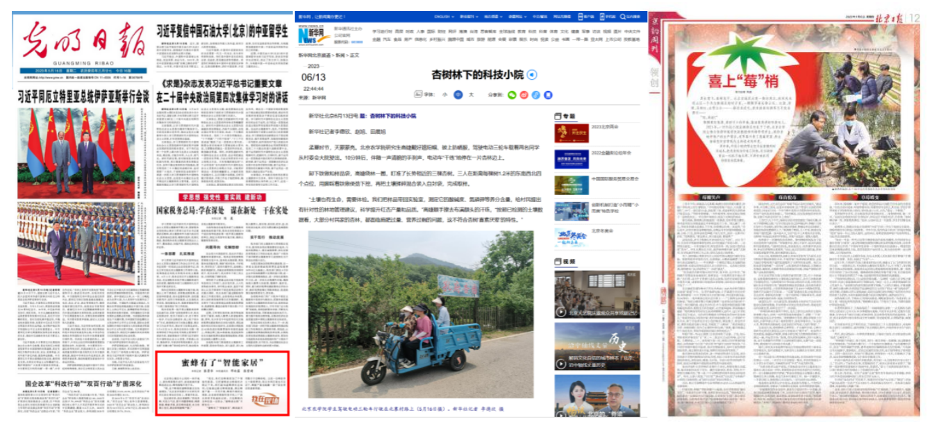932x431 pixels.
Task: Select the large (大) font size option
Action: [471, 94]
